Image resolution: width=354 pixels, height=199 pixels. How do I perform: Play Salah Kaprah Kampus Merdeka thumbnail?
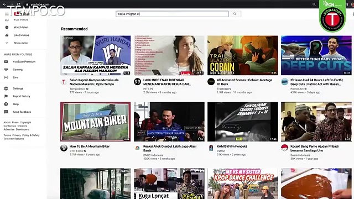coord(96,55)
